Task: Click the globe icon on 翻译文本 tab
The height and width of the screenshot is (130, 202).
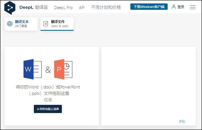Action: coord(10,24)
